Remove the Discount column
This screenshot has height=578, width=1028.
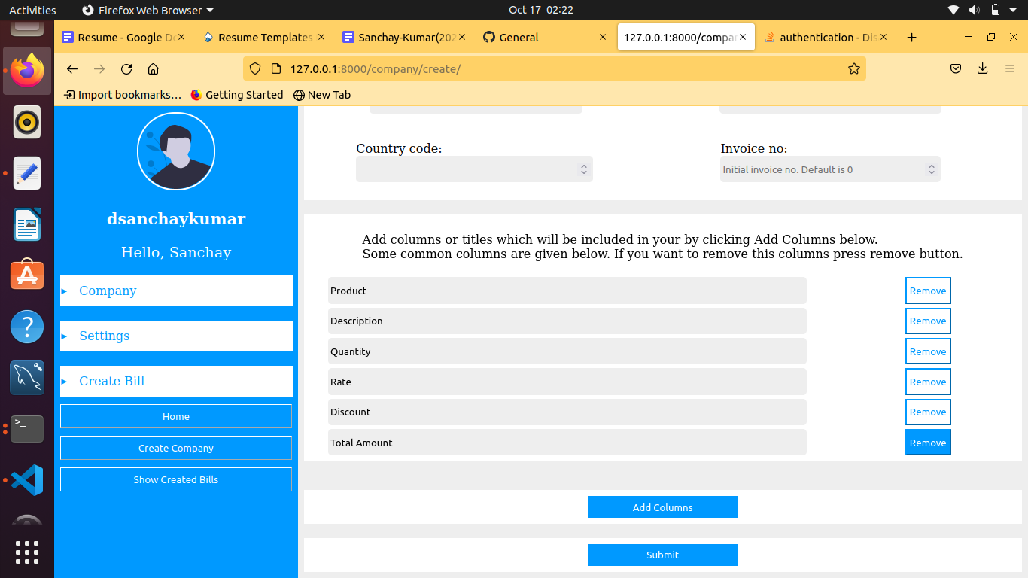point(928,412)
